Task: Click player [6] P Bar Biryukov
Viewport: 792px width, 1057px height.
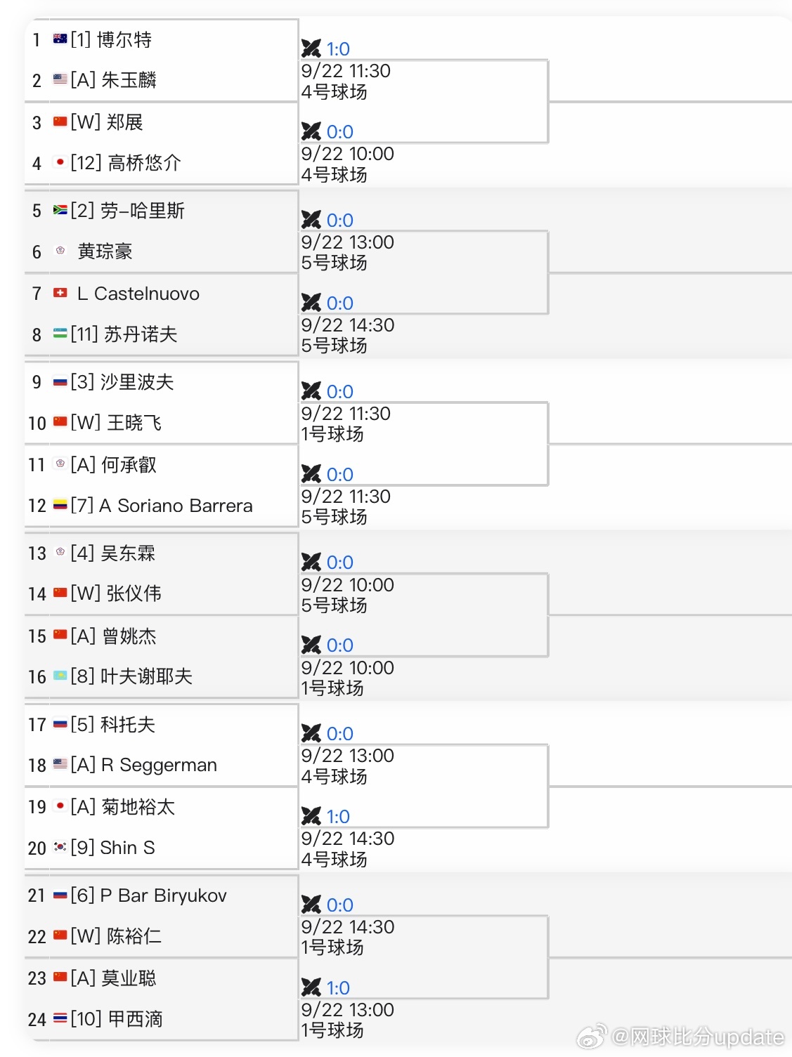Action: tap(149, 895)
